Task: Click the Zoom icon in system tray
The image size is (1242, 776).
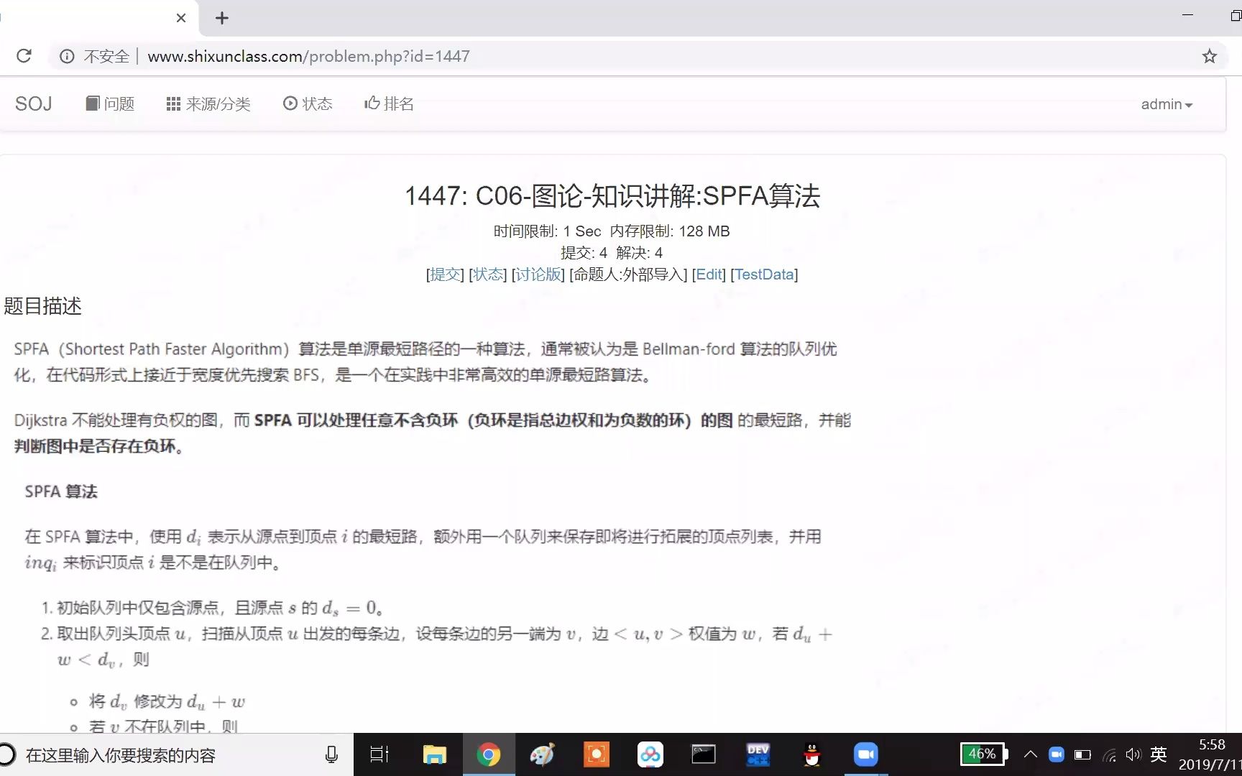Action: [x=1057, y=754]
